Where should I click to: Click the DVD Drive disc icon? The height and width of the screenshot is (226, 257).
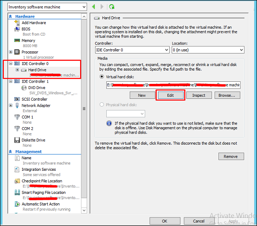(x=24, y=87)
